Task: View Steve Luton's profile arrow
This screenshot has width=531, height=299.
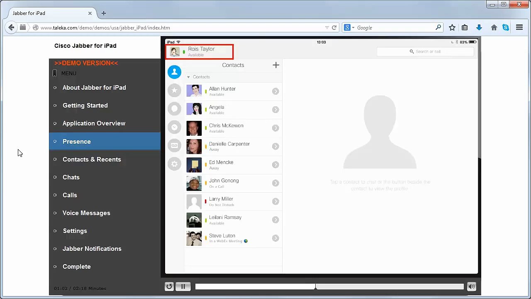Action: [275, 238]
